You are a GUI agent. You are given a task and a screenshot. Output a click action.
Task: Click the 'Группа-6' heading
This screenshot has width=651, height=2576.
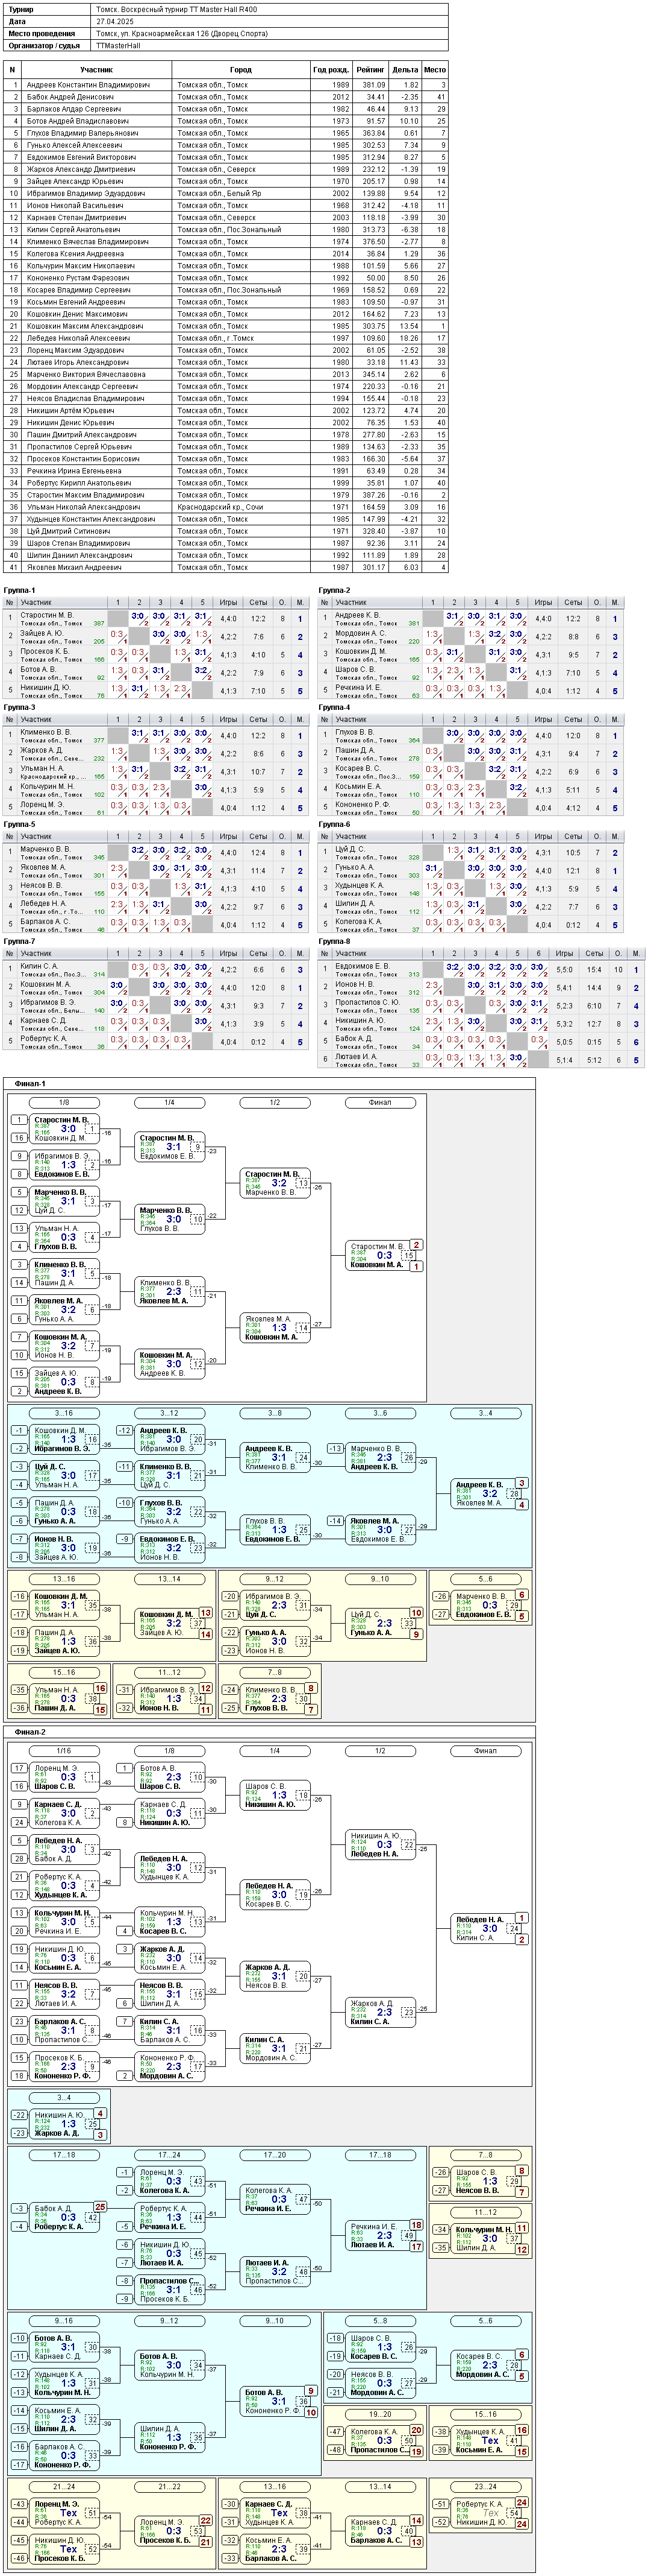334,824
